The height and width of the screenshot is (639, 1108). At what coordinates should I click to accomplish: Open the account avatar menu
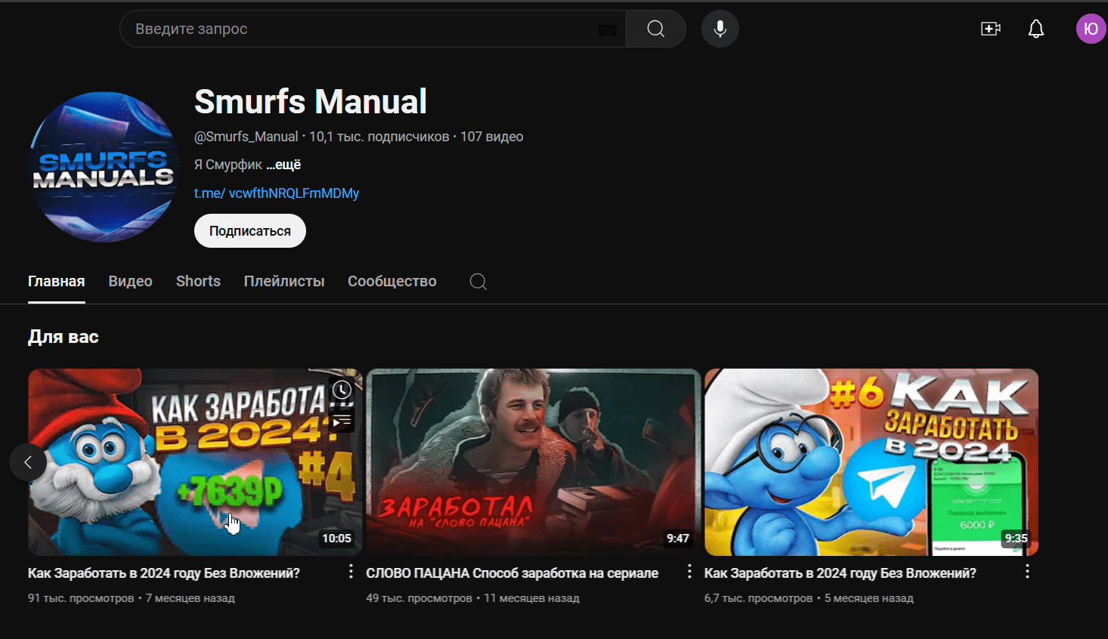pos(1091,29)
